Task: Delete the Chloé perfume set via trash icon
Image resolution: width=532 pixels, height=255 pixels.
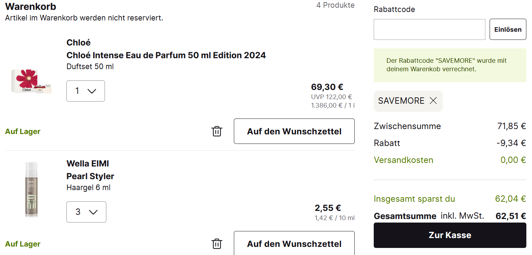Action: coord(217,131)
